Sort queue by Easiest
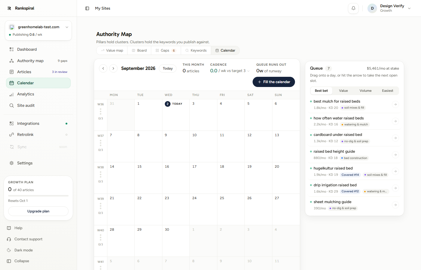 pyautogui.click(x=388, y=91)
